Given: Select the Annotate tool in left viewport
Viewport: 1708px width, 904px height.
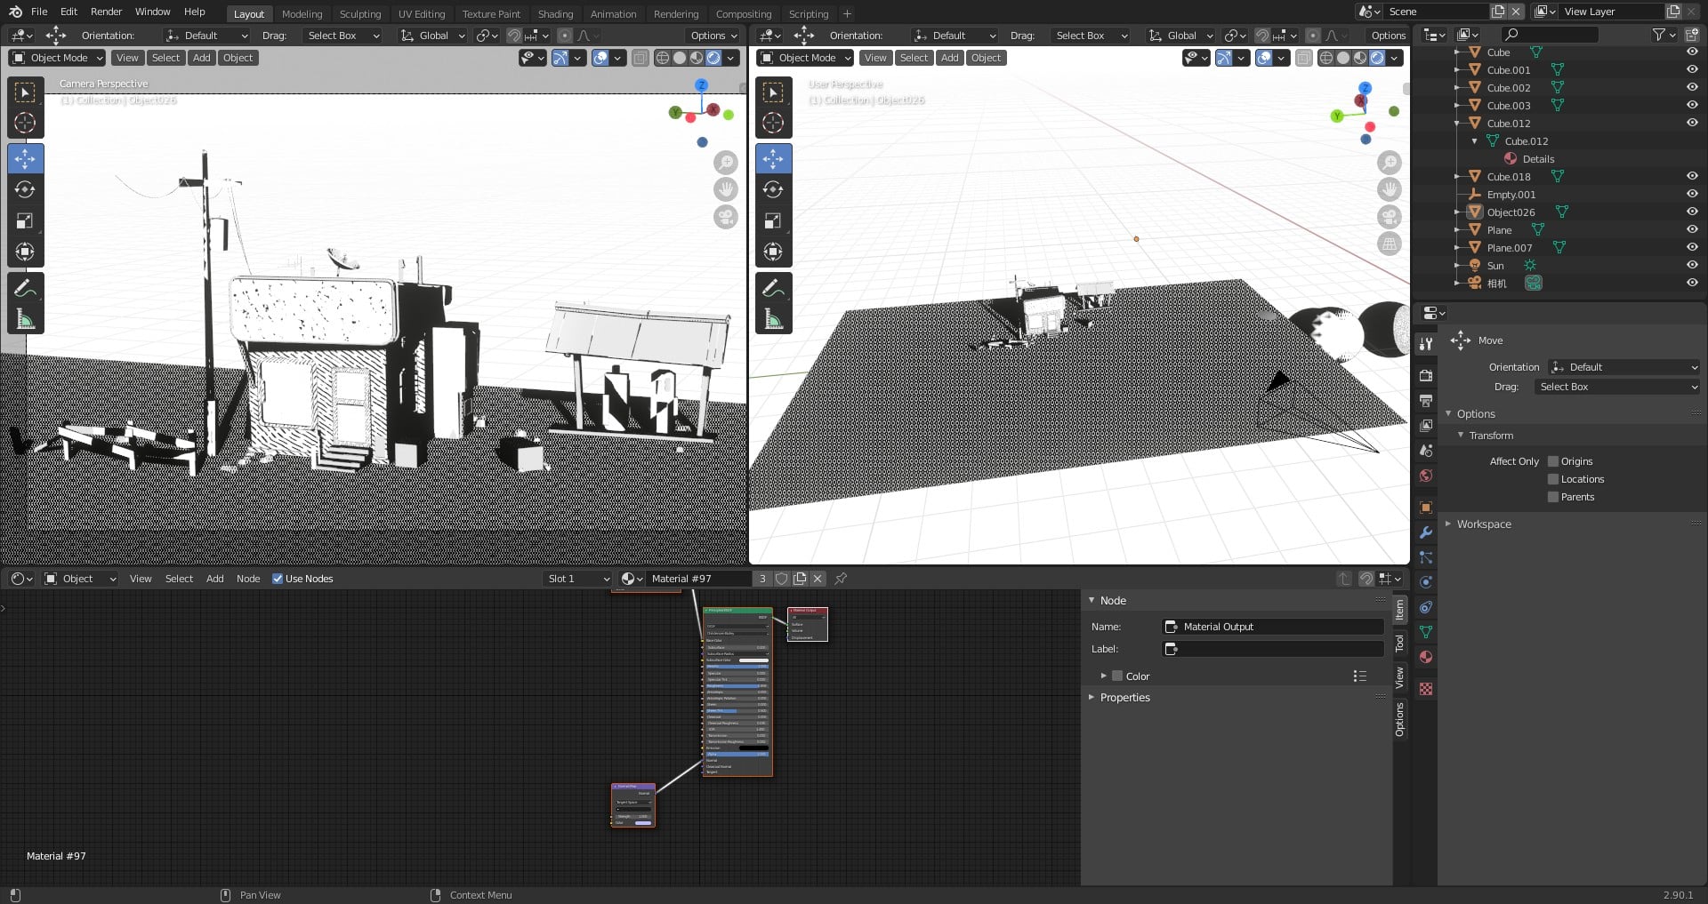Looking at the screenshot, I should [25, 288].
